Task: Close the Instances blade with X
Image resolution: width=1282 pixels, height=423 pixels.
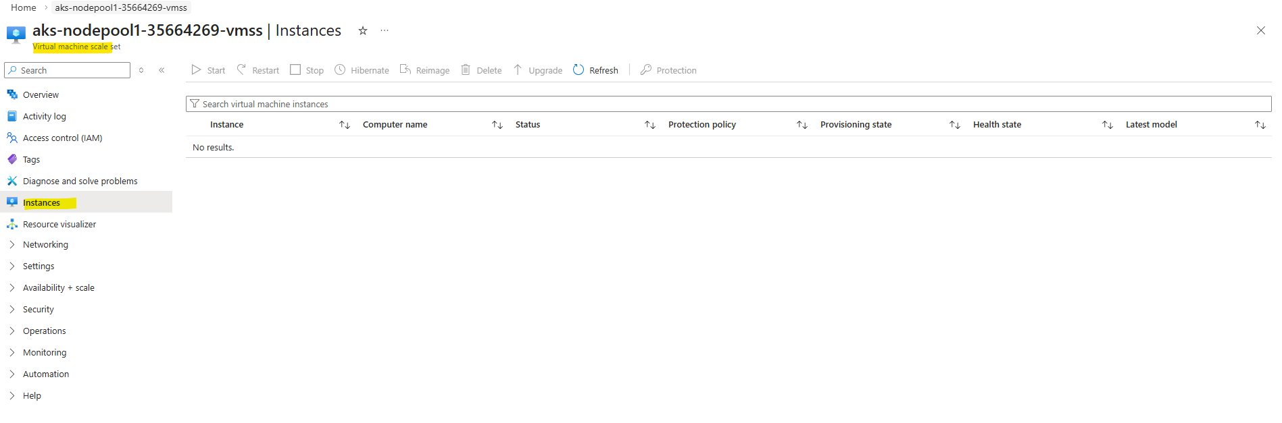Action: pos(1261,30)
